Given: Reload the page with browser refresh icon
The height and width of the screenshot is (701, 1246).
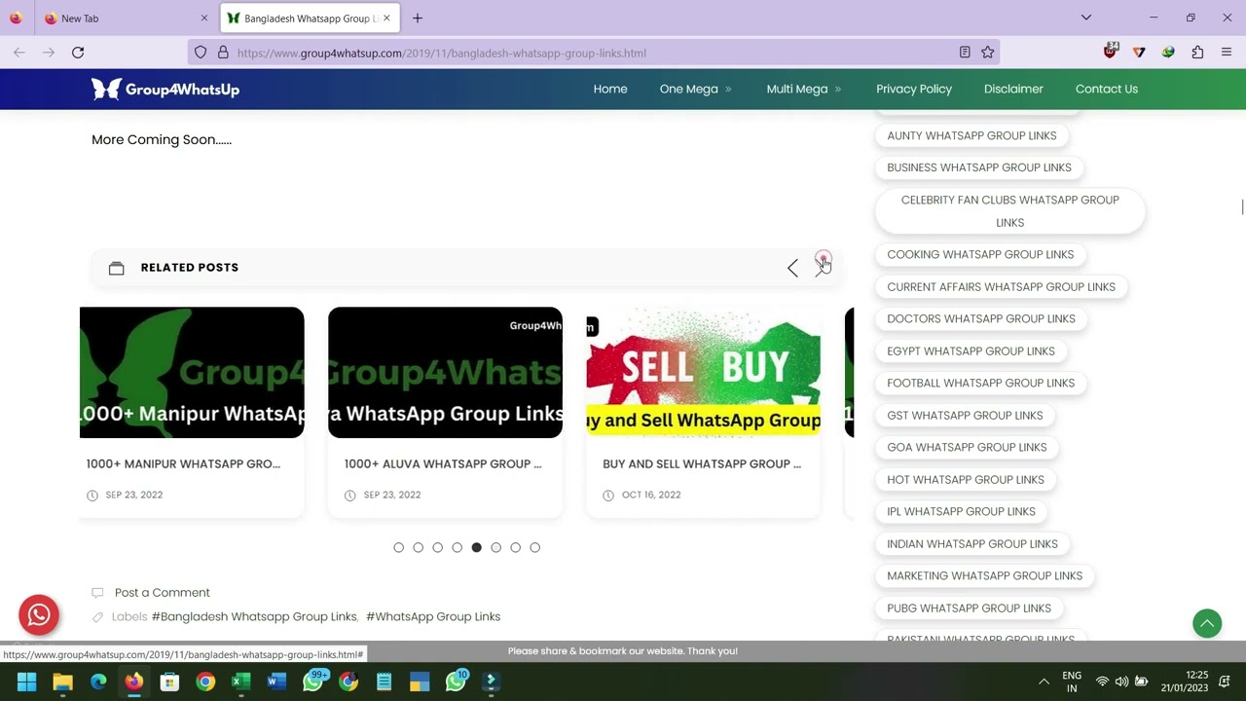Looking at the screenshot, I should [x=78, y=53].
